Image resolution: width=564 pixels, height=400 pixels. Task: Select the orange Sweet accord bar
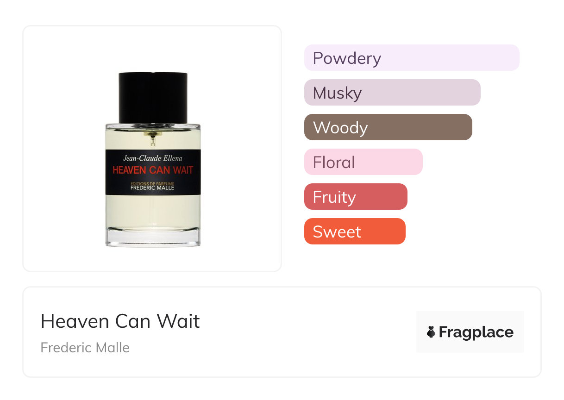tap(355, 231)
